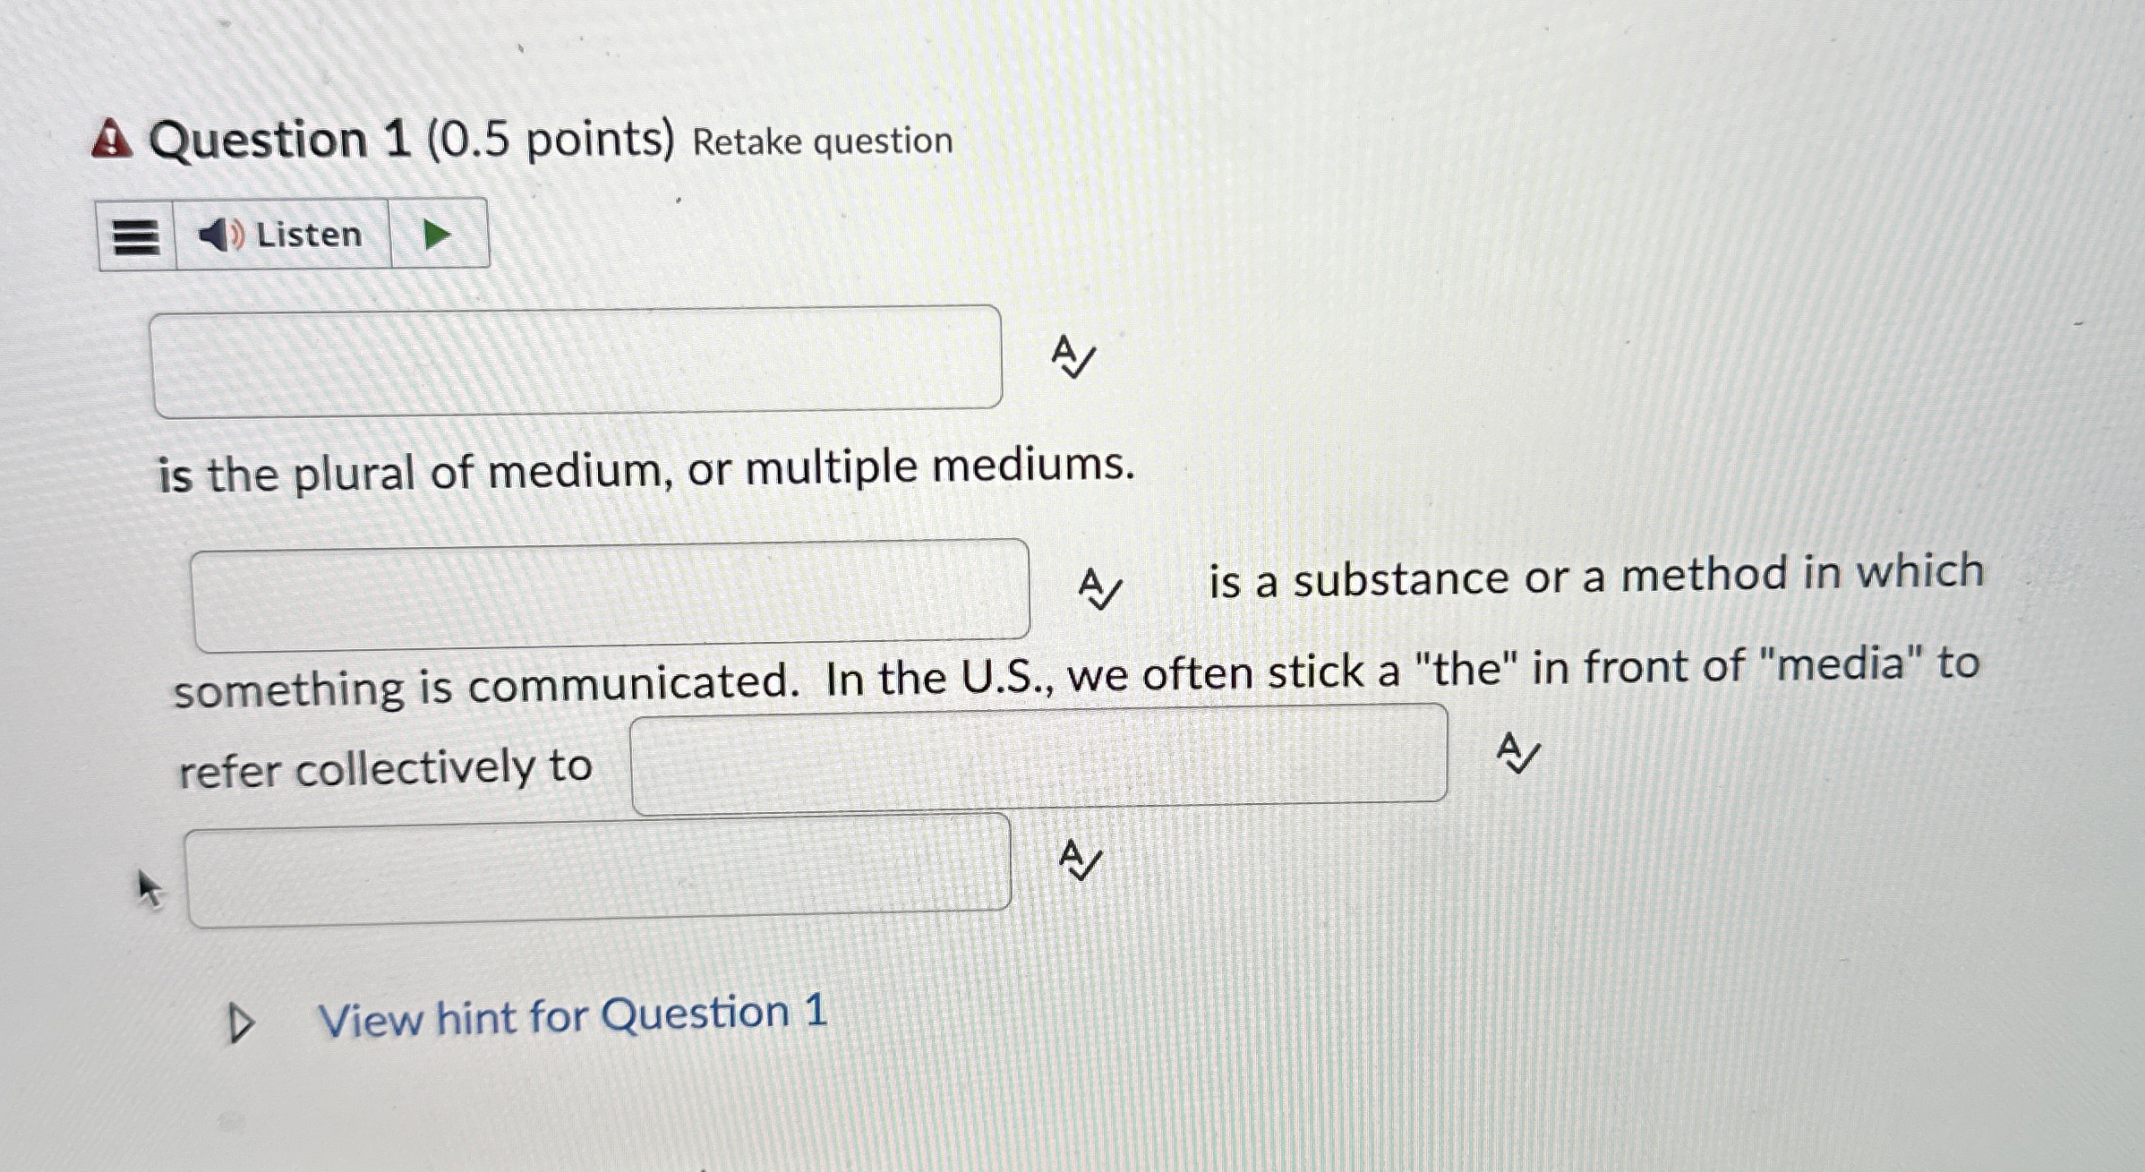Screen dimensions: 2145x1172
Task: Open the menu icon left of the Listen button
Action: click(x=138, y=235)
